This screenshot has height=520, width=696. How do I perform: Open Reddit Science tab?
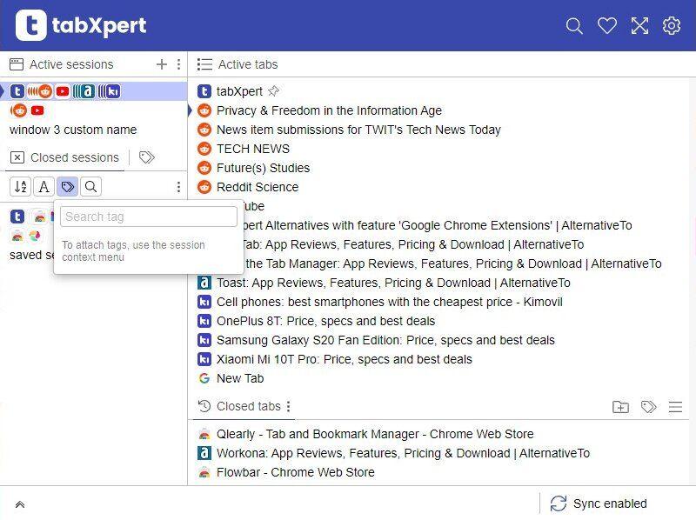click(258, 187)
